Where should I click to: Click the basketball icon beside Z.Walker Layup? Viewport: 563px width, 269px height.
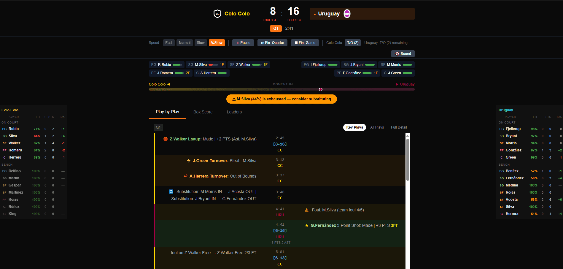[166, 139]
